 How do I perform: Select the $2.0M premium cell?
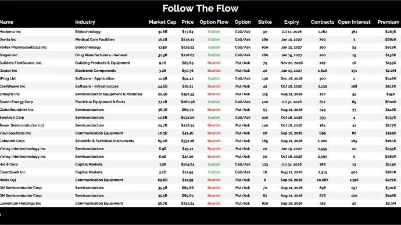point(391,71)
